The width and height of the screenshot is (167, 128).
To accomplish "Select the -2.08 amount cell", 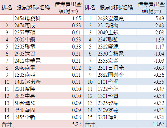I will click(x=151, y=32).
